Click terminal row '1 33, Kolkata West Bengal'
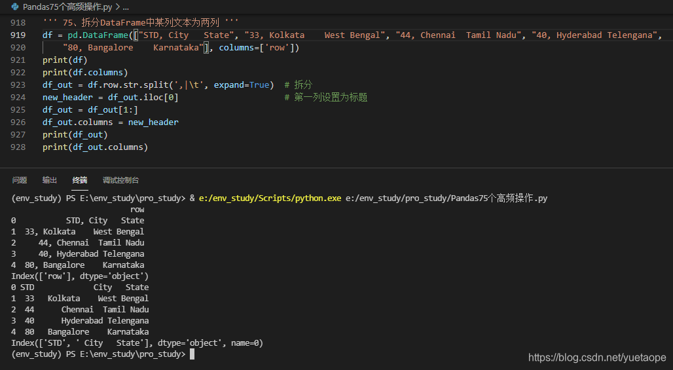The image size is (673, 370). point(78,231)
